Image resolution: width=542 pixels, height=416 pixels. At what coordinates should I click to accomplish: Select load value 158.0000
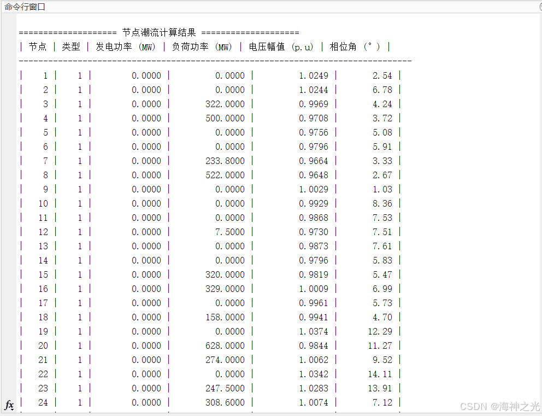225,317
